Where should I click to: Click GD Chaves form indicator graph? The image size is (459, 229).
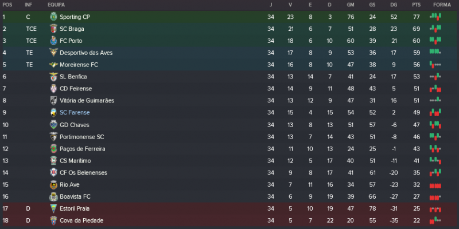point(435,125)
